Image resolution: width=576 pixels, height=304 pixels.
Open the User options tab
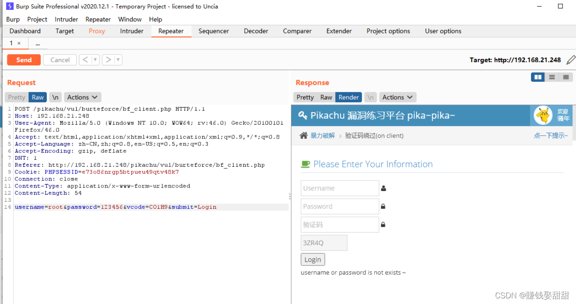443,31
